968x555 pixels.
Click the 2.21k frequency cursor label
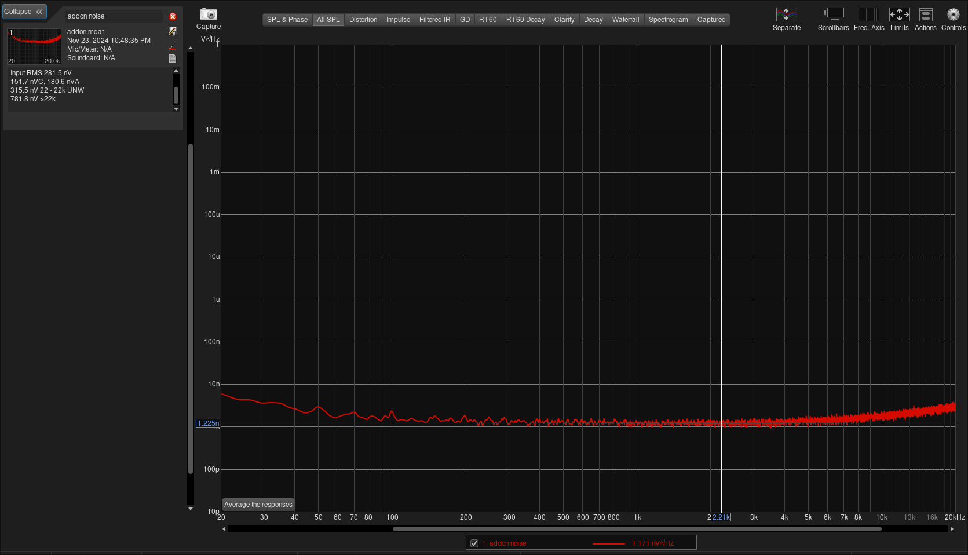pyautogui.click(x=721, y=517)
